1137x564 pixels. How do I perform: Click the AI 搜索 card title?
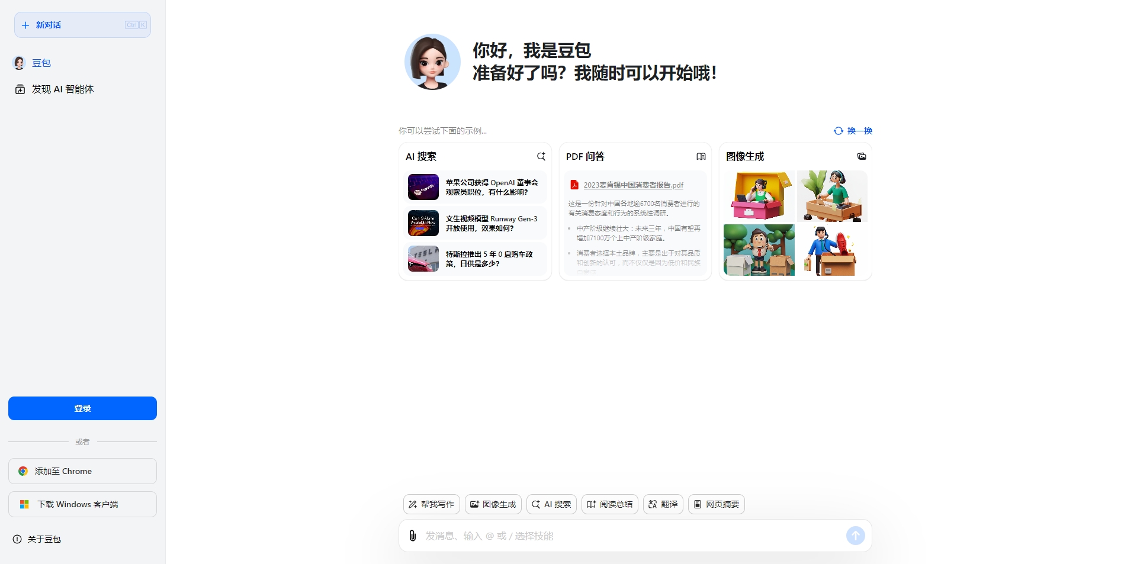click(421, 156)
